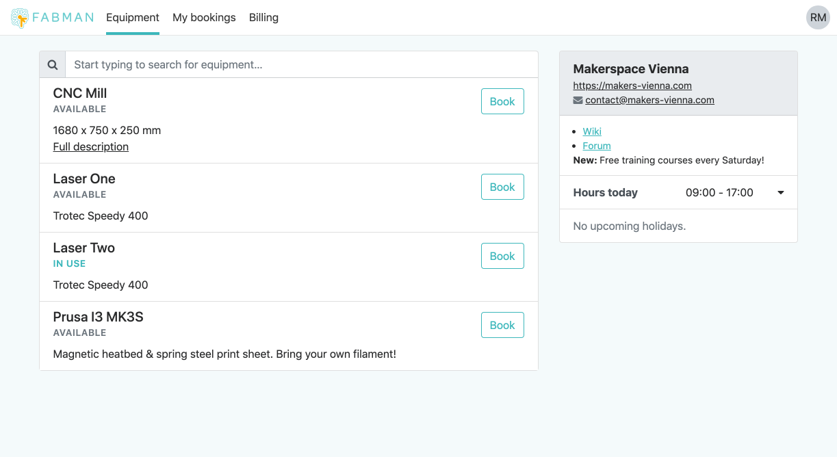This screenshot has height=457, width=837.
Task: Click the Hours today label
Action: coord(606,193)
